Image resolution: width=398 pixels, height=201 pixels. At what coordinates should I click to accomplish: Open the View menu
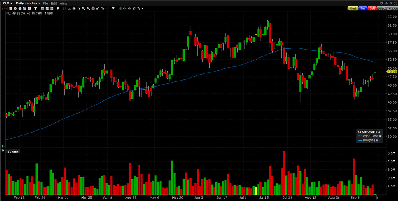[x=63, y=3]
